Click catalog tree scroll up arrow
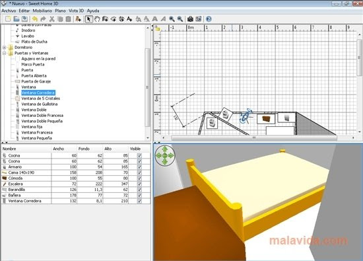Image resolution: width=363 pixels, height=261 pixels. point(148,28)
